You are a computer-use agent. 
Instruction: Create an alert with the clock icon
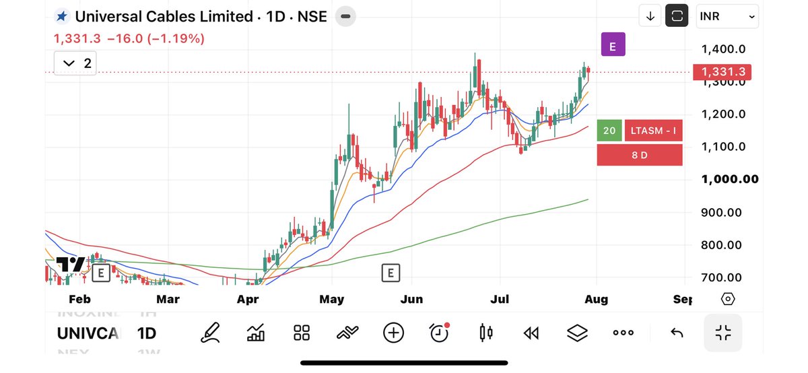[x=439, y=332]
